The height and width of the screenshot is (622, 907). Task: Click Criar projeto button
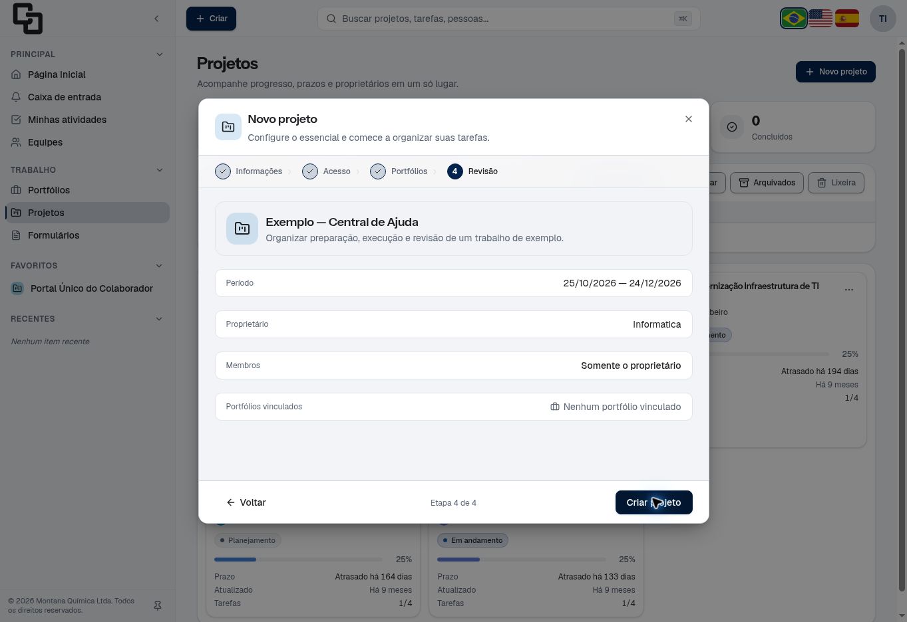(x=654, y=502)
